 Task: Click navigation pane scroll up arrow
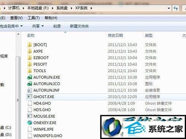tap(18, 34)
